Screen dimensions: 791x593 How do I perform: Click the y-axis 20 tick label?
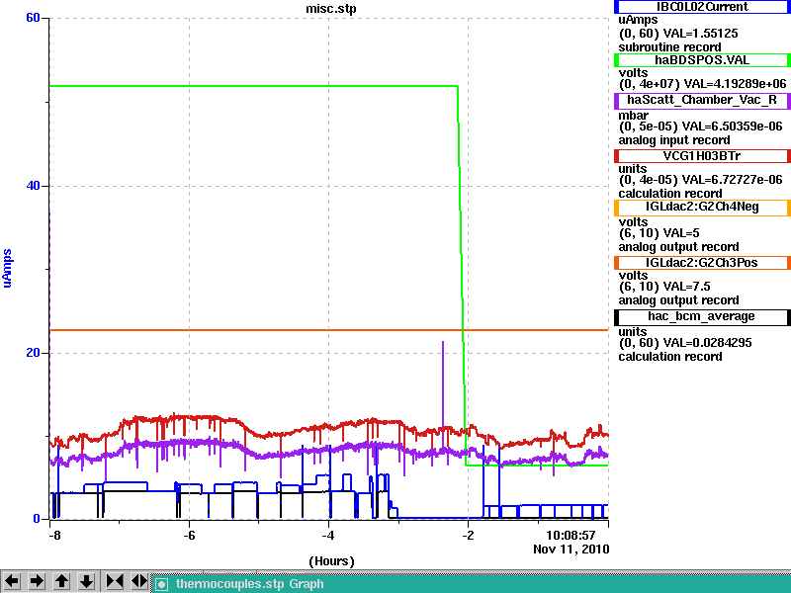point(33,353)
